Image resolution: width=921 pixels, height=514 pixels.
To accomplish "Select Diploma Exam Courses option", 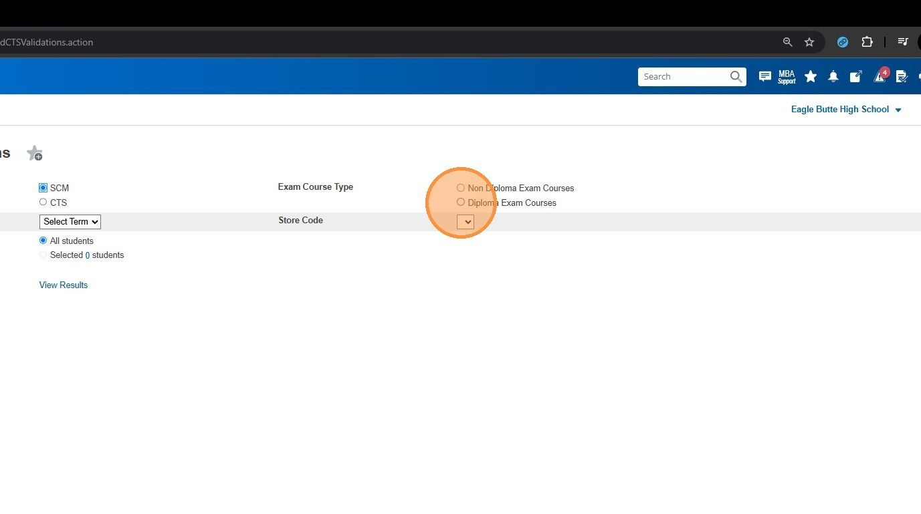I will click(x=461, y=203).
